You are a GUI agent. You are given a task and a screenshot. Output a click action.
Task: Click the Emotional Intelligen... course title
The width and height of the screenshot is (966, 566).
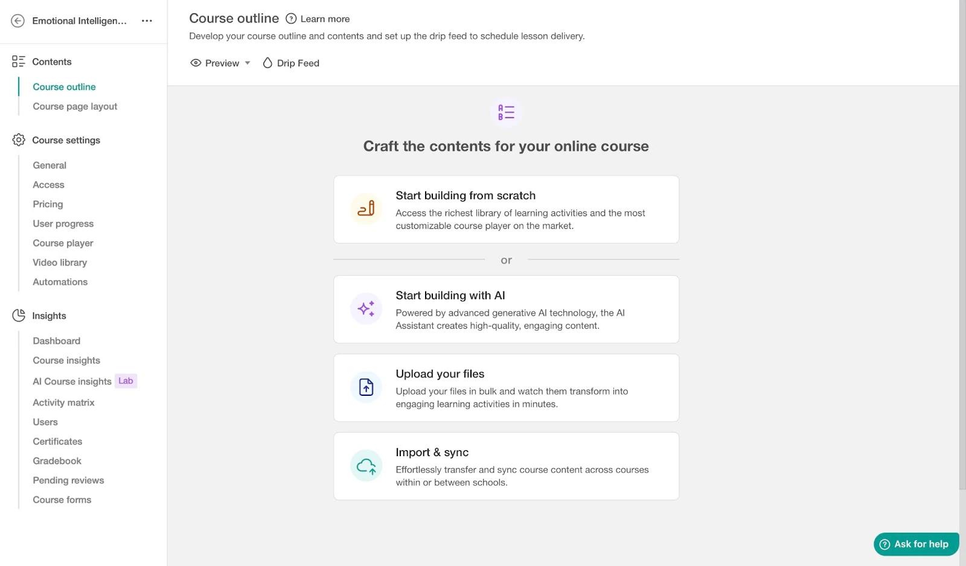pos(80,21)
